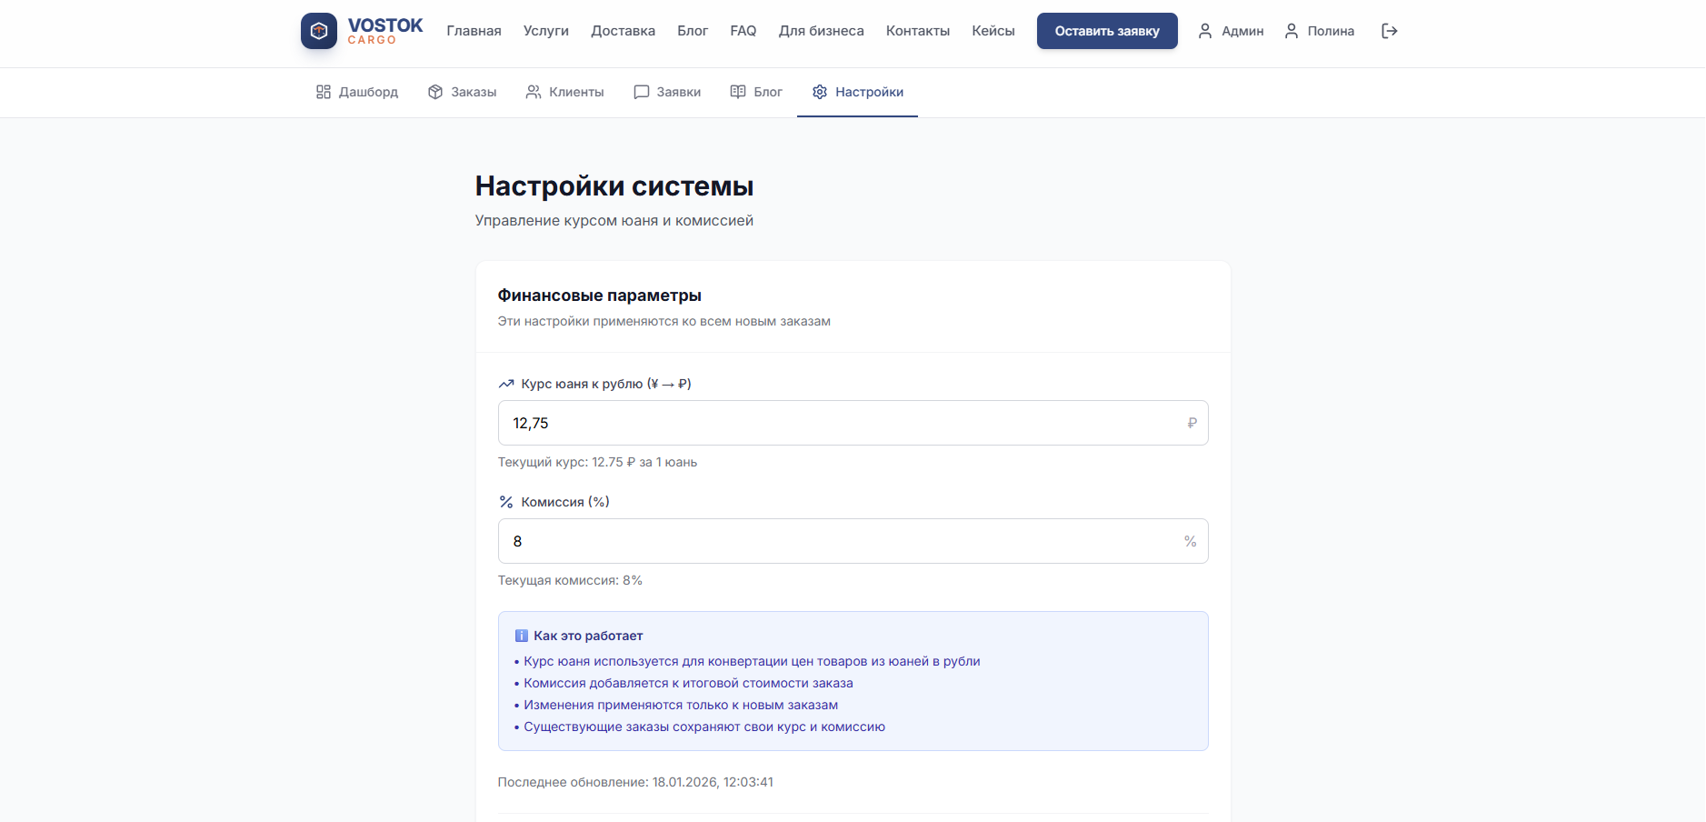Go to the Контакты page
Screen dimensions: 1706x822
pos(918,31)
